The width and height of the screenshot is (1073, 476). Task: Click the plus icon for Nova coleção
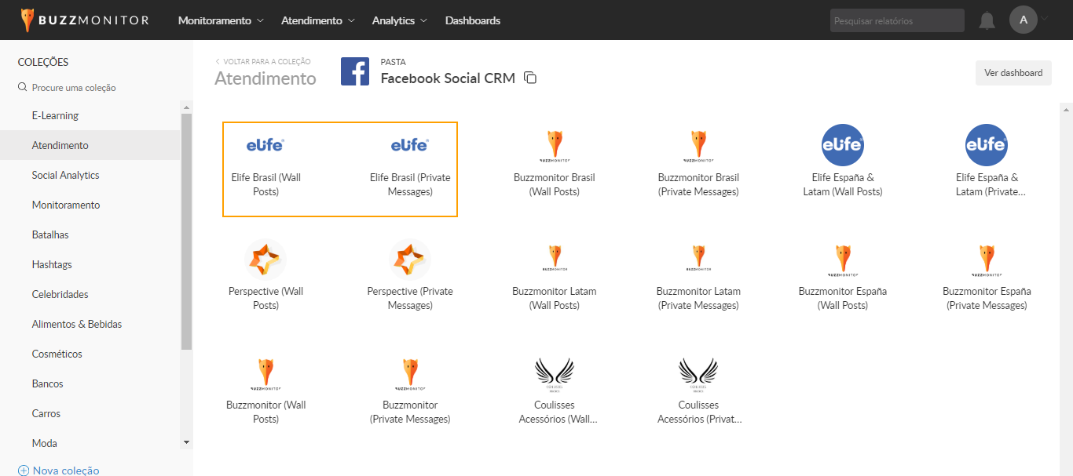tap(23, 471)
